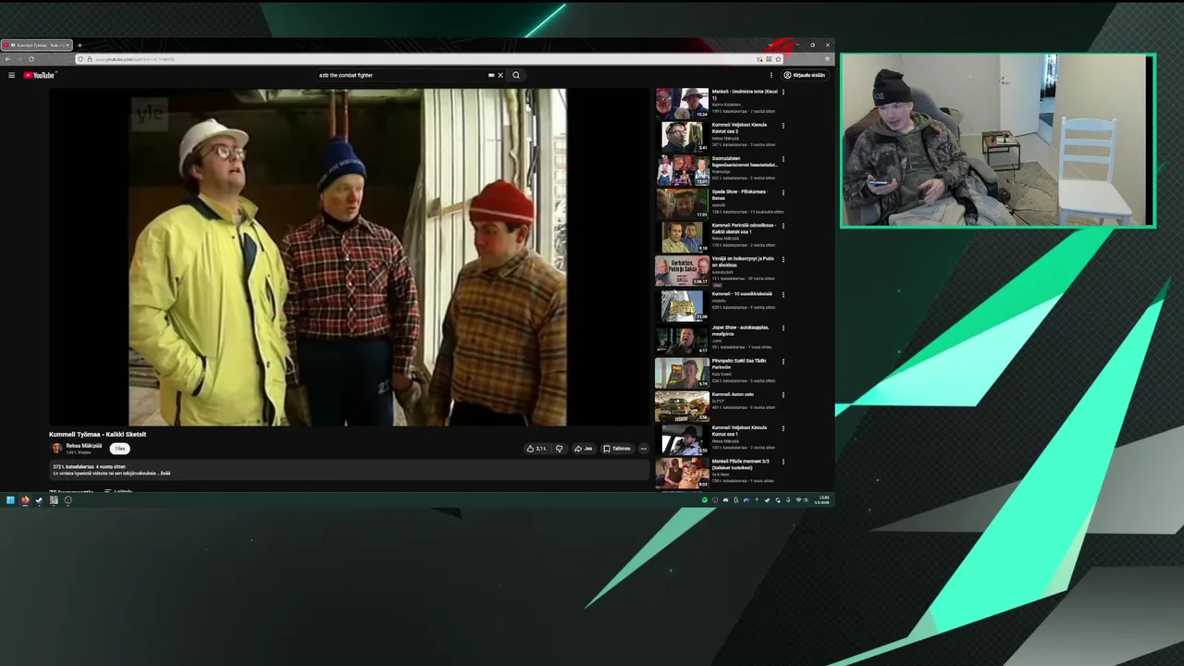Go to the YouTube home logo
Screen dimensions: 1184x666
(39, 75)
